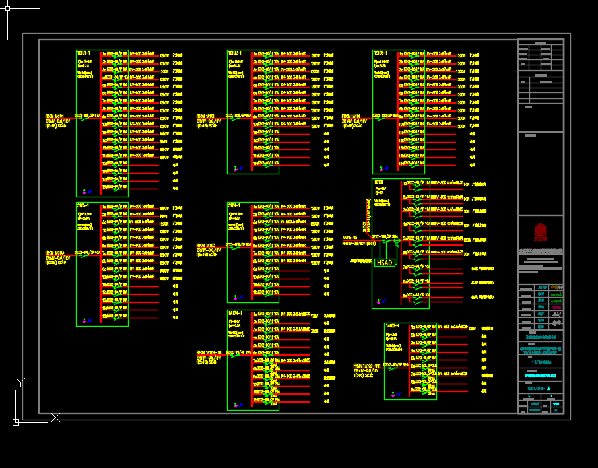Click the ground symbol in panel 1A102-1

tap(393, 394)
